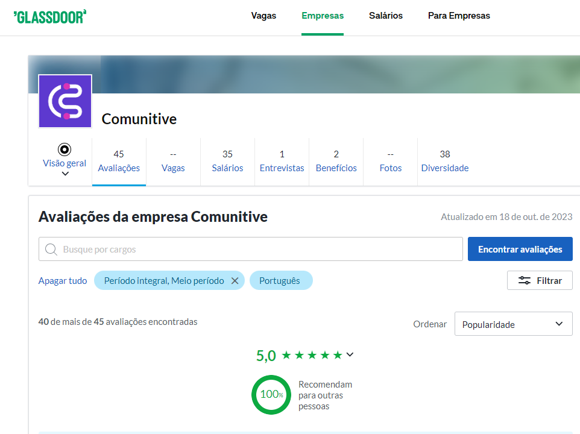The height and width of the screenshot is (434, 580).
Task: Open the Popularidade sort dropdown
Action: pos(514,324)
